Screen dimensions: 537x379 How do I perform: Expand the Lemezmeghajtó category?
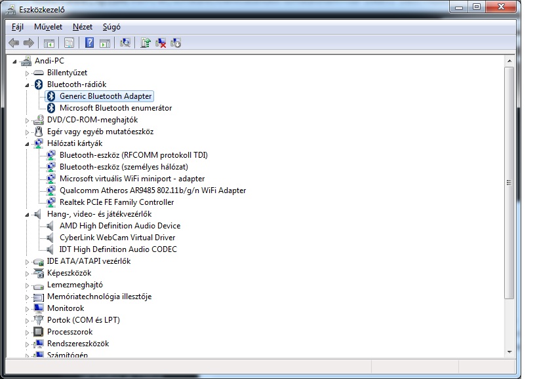[x=27, y=285]
